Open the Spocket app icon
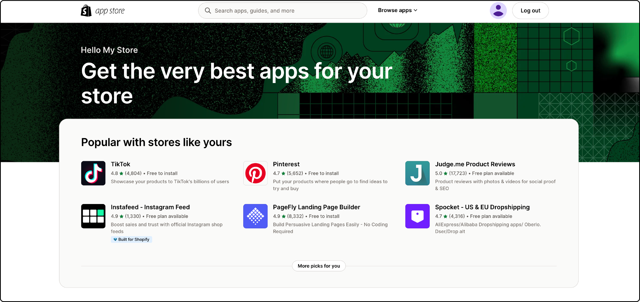 [417, 216]
